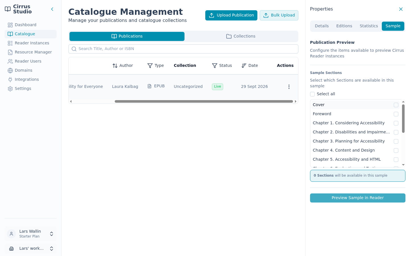Collapse the sidebar with the chevron arrow

point(52,9)
